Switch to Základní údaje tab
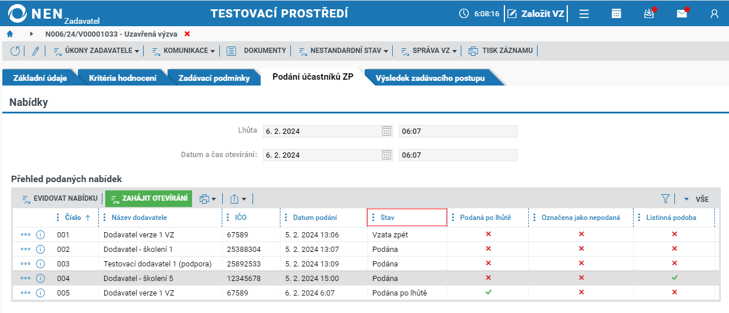The image size is (729, 313). (40, 78)
